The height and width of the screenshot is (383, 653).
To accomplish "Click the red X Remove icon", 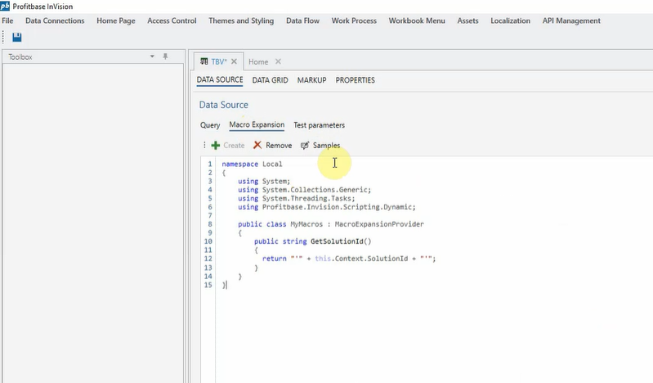I will click(257, 146).
